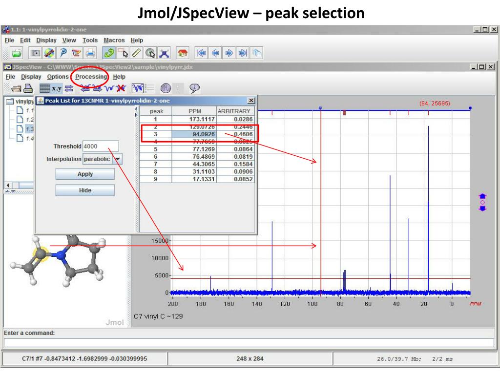Select the peak cell showing 94.0926 PPM
The image size is (500, 375).
194,134
